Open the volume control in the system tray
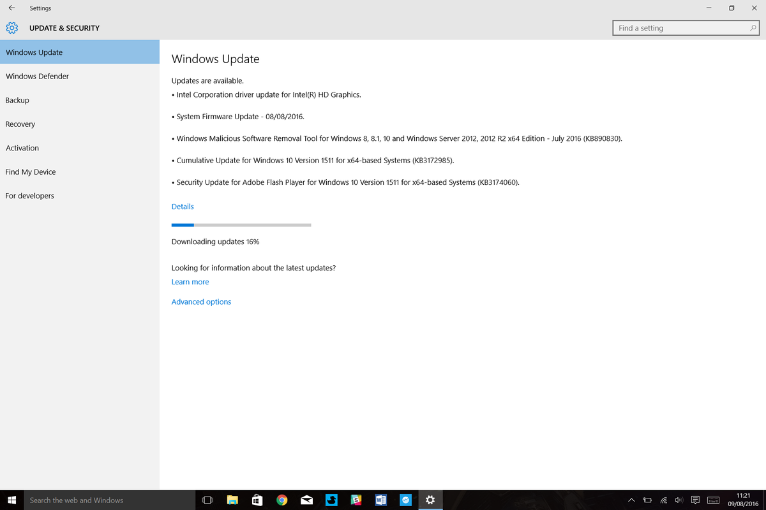The height and width of the screenshot is (510, 766). click(x=678, y=500)
